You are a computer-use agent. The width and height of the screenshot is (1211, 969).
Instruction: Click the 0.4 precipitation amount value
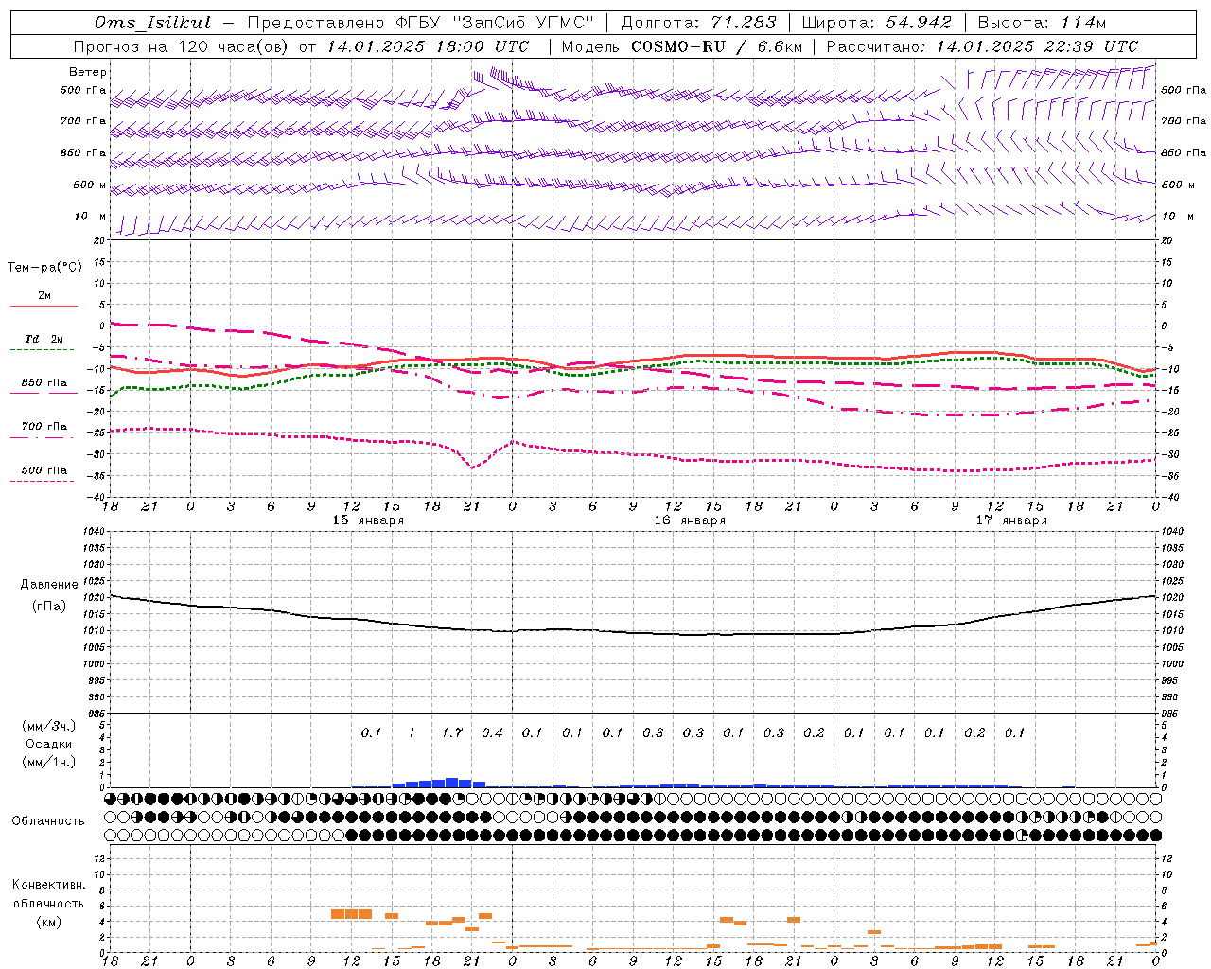[x=492, y=732]
